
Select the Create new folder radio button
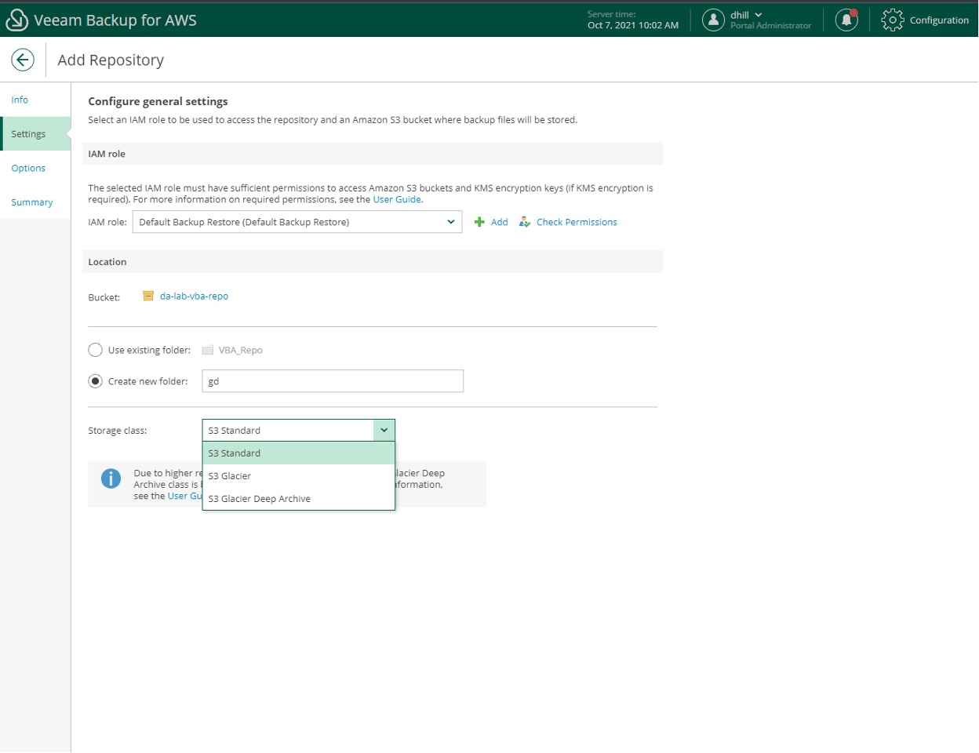coord(96,381)
